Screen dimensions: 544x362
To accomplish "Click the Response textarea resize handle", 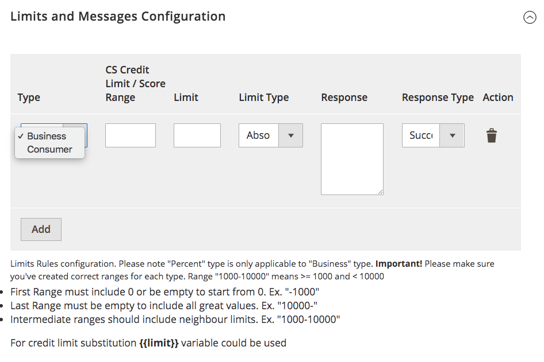I will pos(380,192).
